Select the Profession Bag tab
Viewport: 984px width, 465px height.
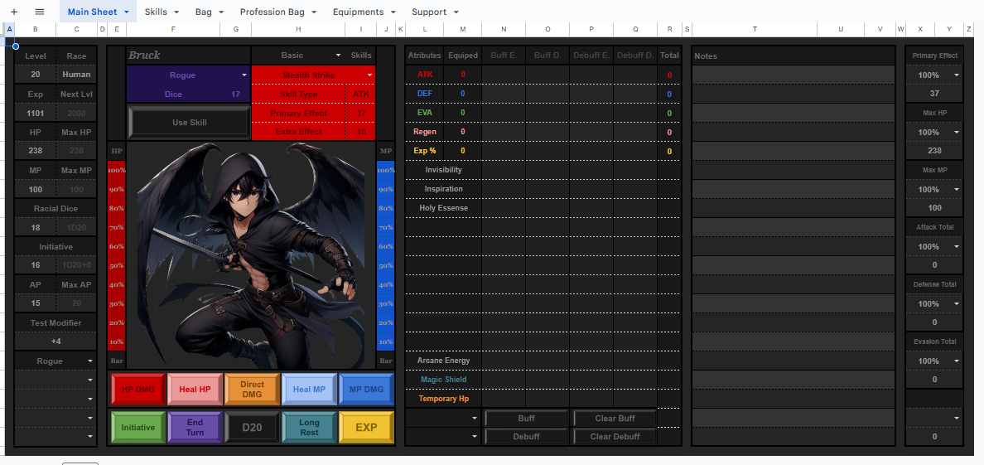(278, 12)
